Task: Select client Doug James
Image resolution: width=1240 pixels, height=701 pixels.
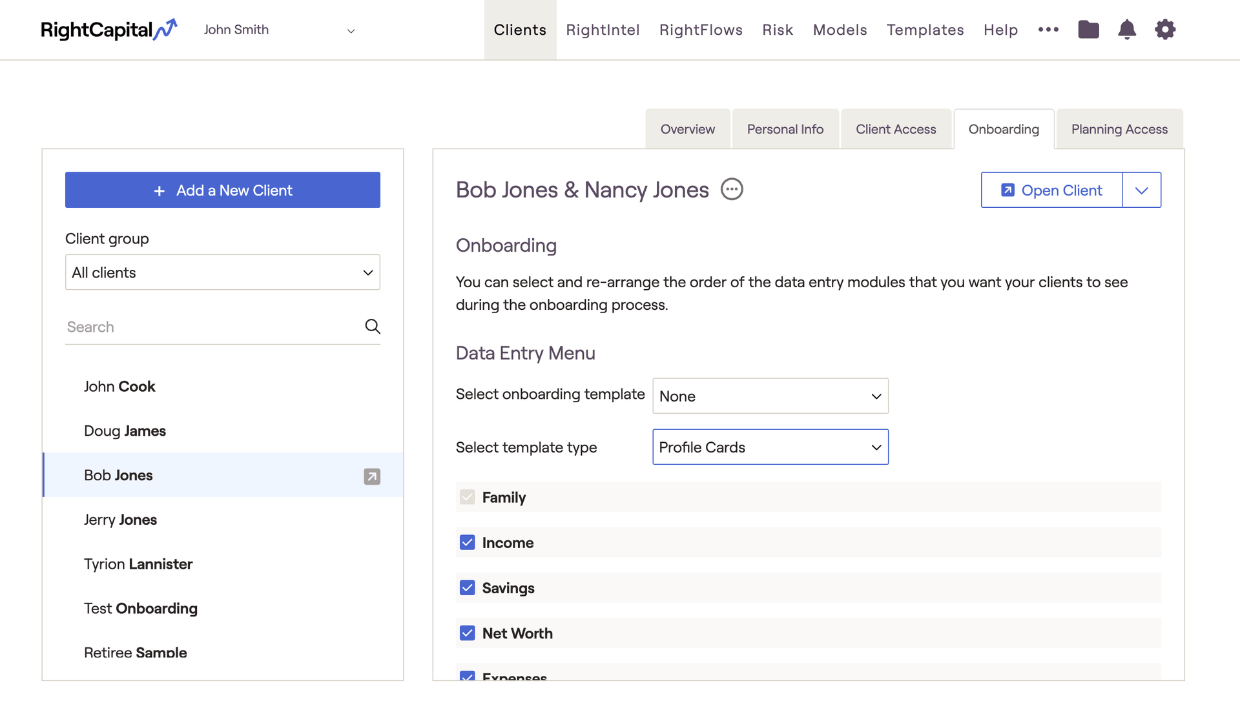Action: (x=223, y=431)
